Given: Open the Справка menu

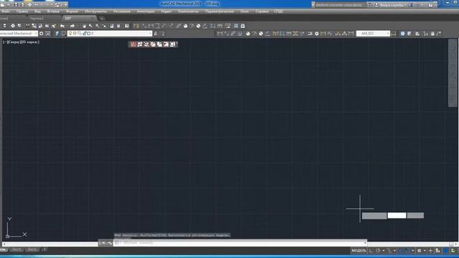Looking at the screenshot, I should (x=262, y=11).
